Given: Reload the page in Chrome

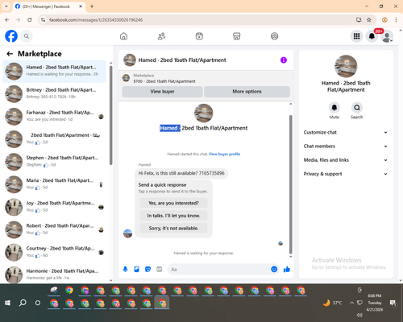Looking at the screenshot, I should click(x=30, y=20).
